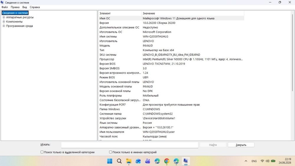
Task: Open the Правка menu
Action: [15, 7]
